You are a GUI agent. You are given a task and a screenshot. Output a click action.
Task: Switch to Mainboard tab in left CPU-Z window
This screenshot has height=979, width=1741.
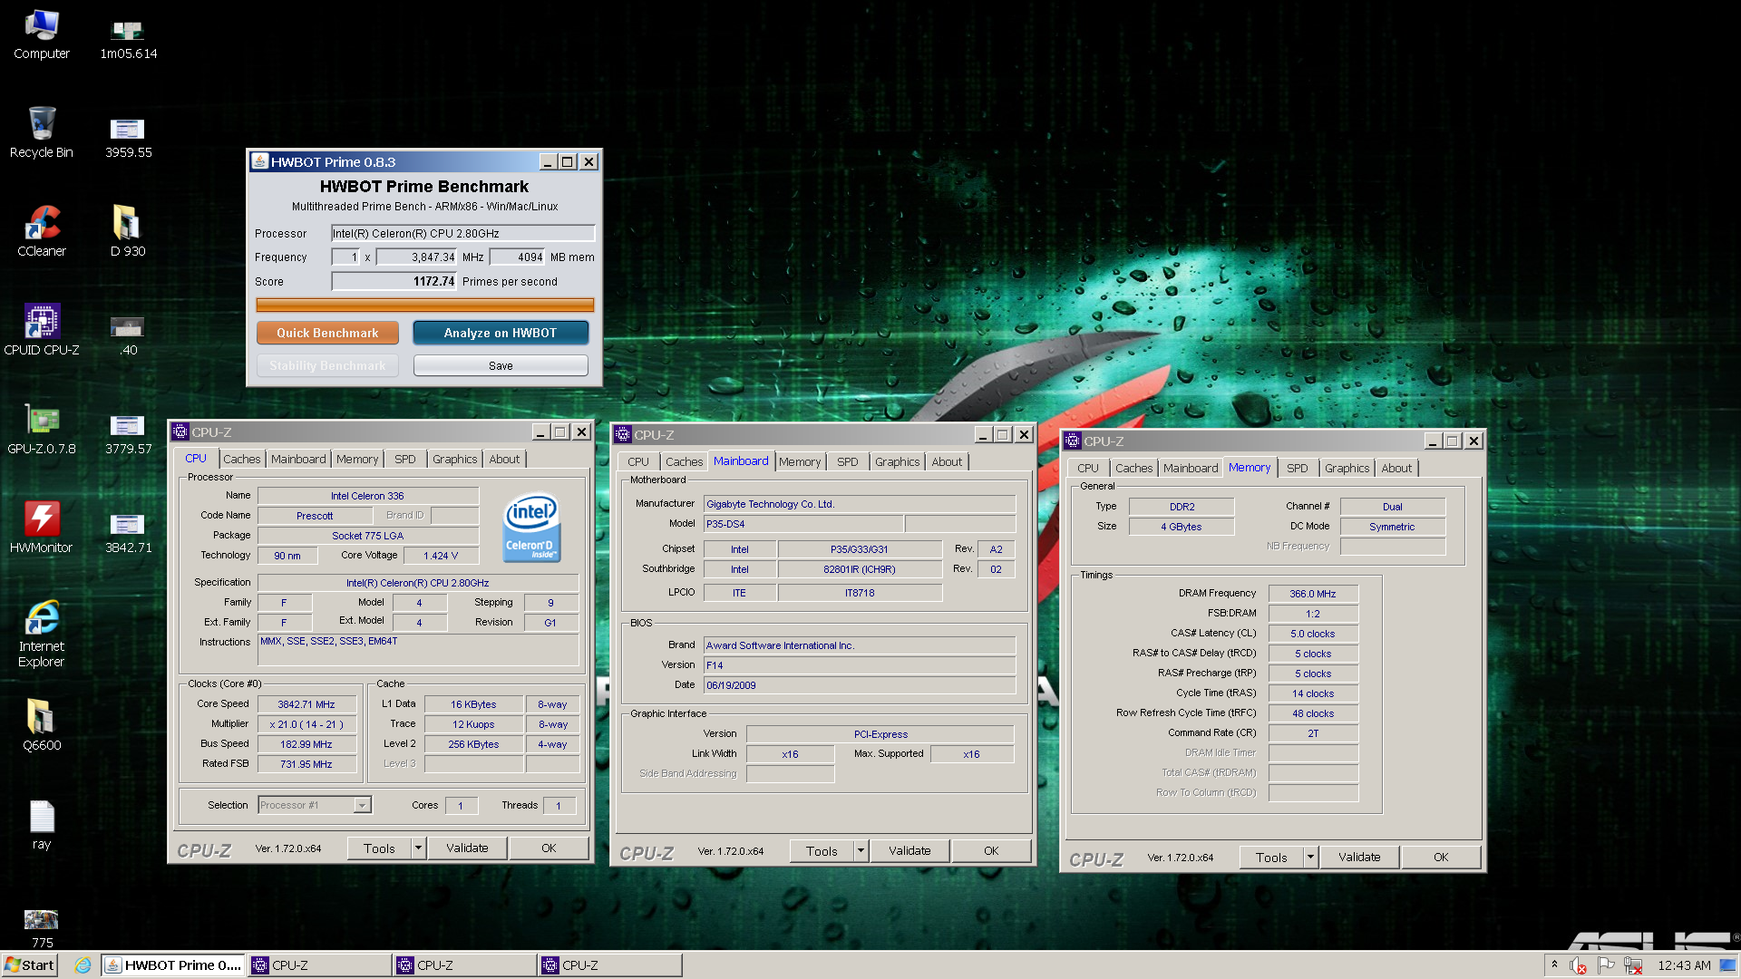point(298,460)
